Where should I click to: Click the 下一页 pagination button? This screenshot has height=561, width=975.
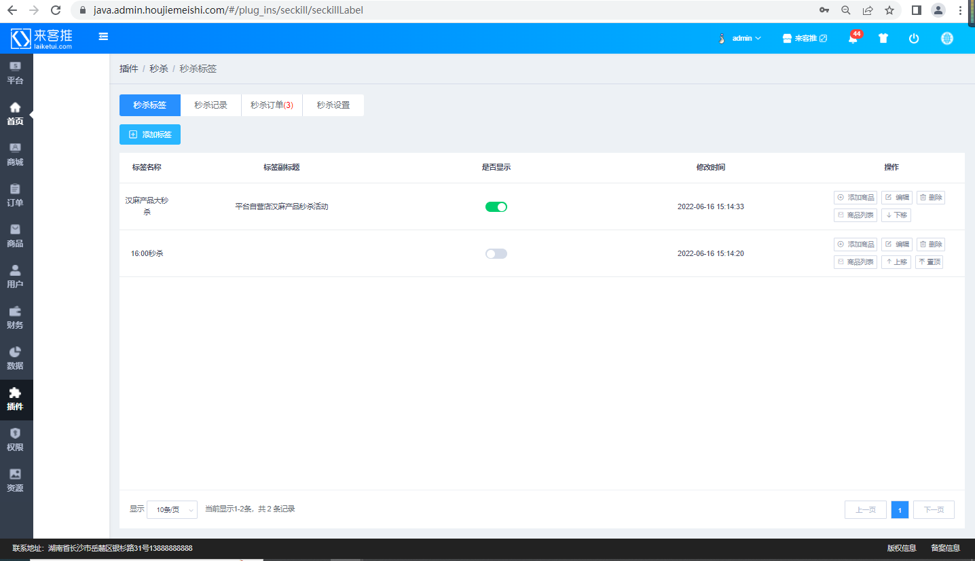coord(934,510)
